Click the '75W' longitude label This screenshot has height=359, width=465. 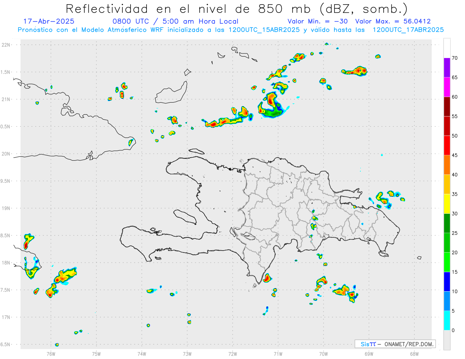pyautogui.click(x=96, y=354)
